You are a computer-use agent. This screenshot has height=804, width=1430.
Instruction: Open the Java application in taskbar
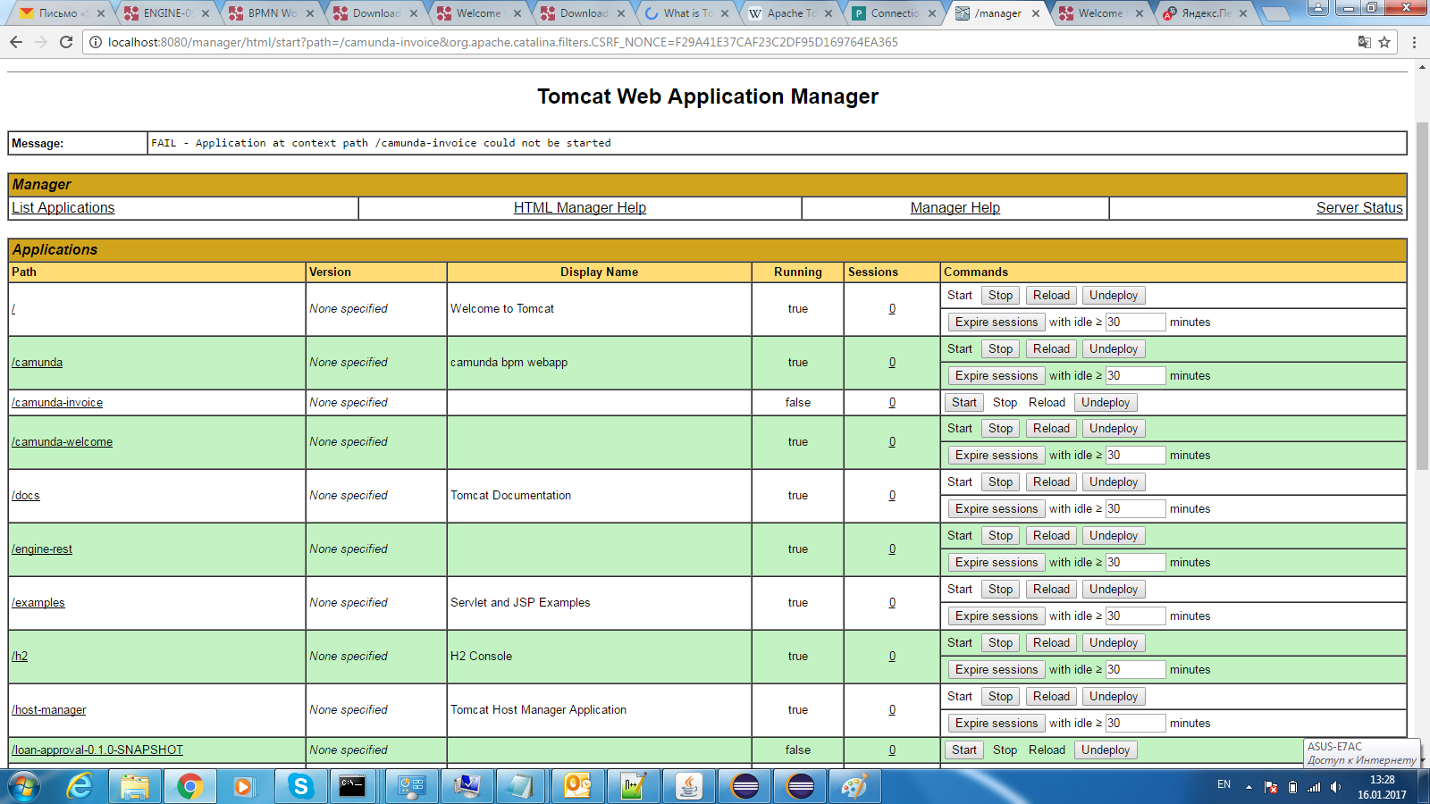coord(688,787)
